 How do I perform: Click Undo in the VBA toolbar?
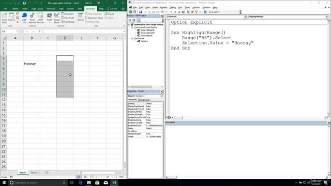(x=162, y=12)
